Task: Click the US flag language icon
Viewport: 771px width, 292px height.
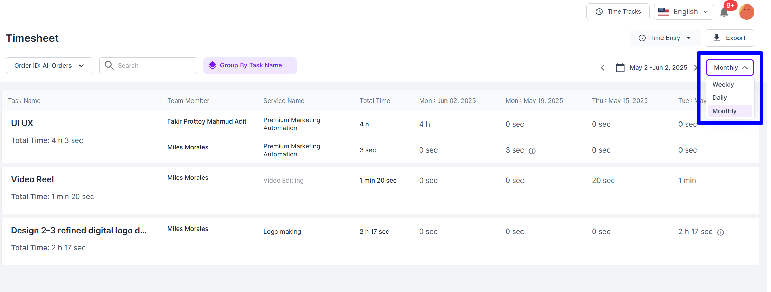Action: [x=664, y=12]
